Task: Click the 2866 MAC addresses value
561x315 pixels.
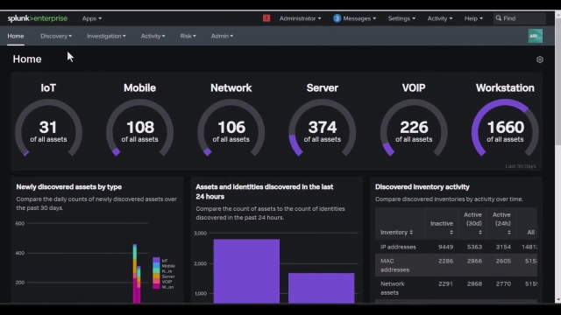Action: 474,261
